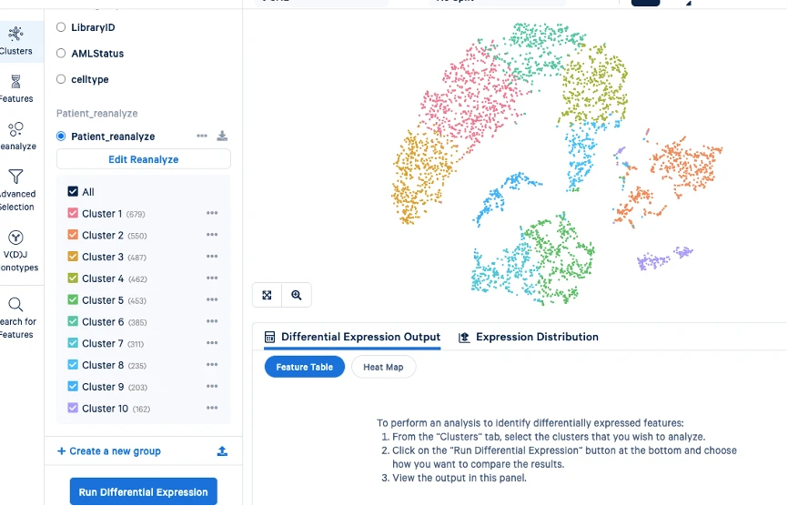
Task: Click the zoom-in magnifier on plot
Action: [x=297, y=295]
